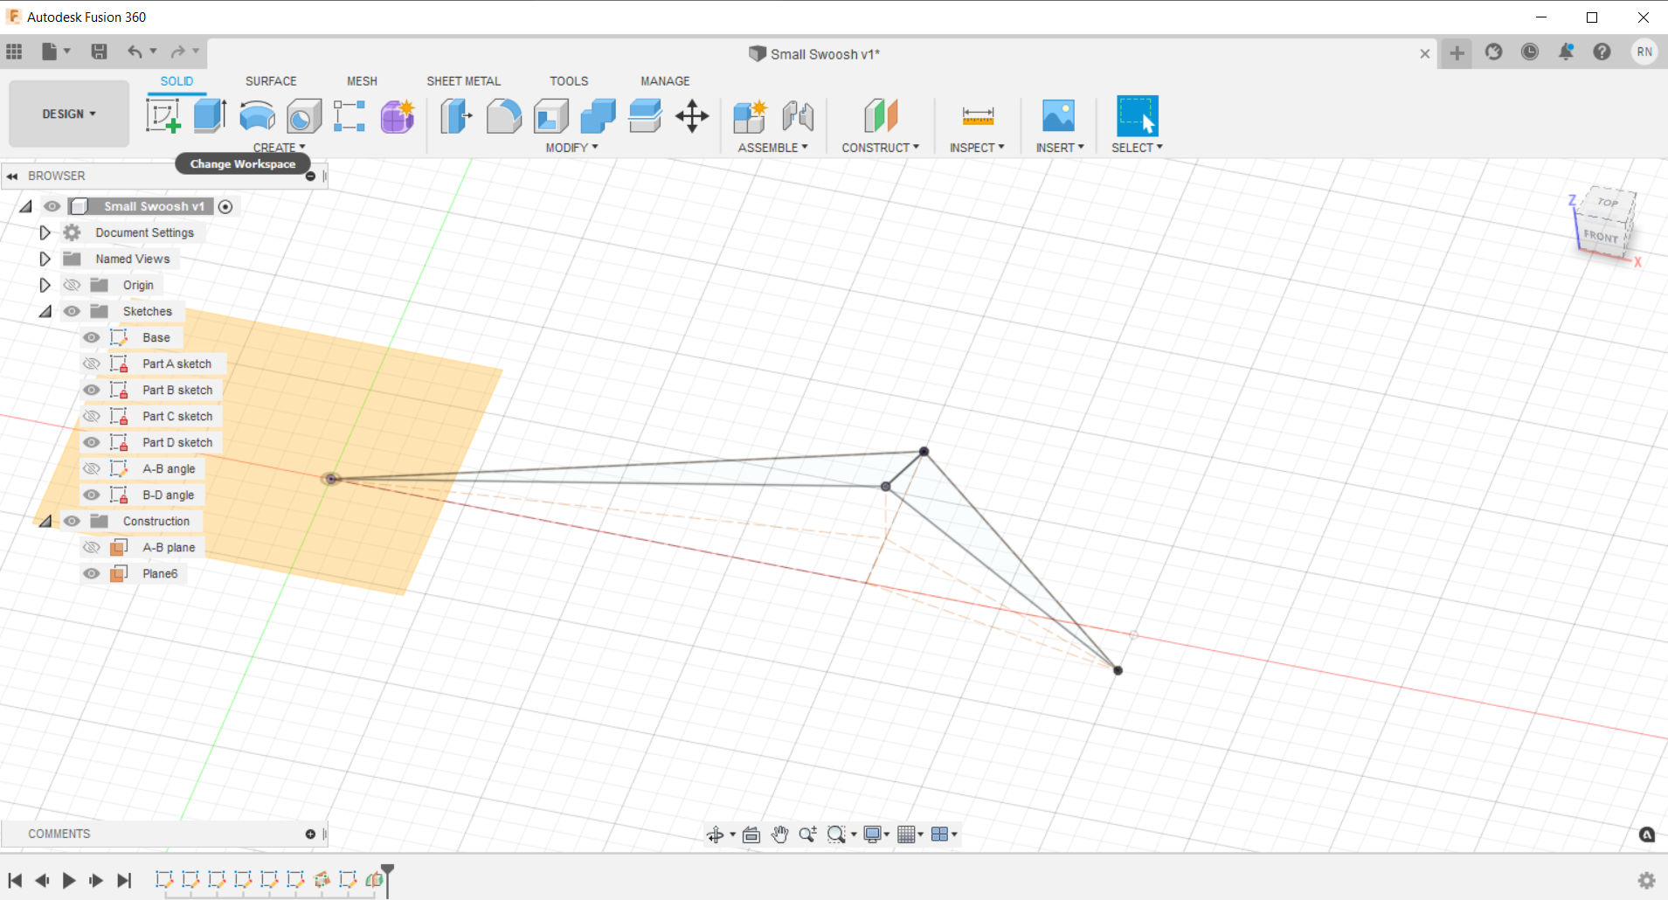The image size is (1668, 900).
Task: Collapse the Construction folder
Action: [x=45, y=521]
